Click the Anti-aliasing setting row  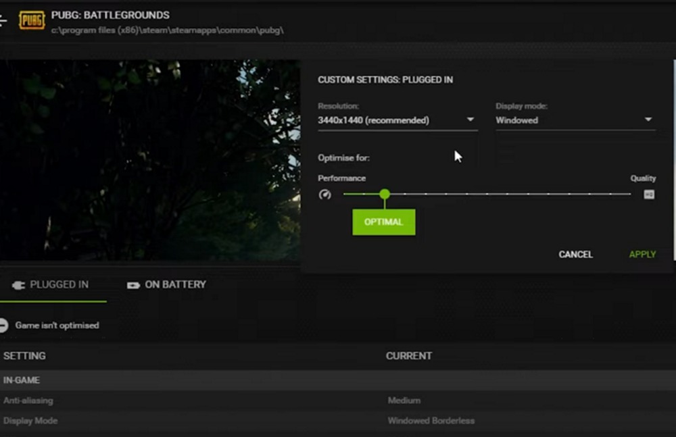pos(338,401)
